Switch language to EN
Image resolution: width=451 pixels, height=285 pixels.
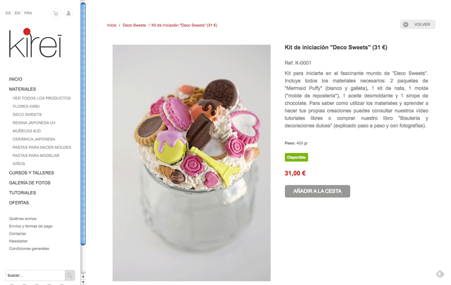click(18, 13)
